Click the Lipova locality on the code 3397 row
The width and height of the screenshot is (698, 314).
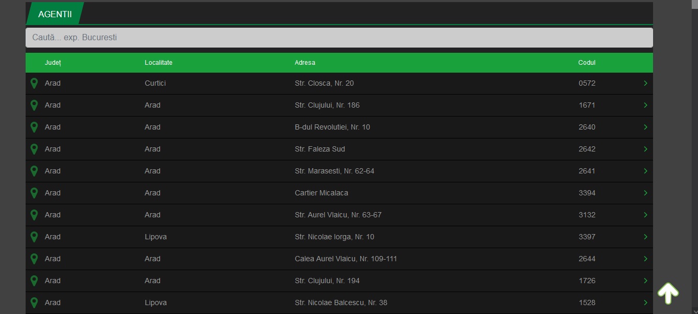[156, 237]
